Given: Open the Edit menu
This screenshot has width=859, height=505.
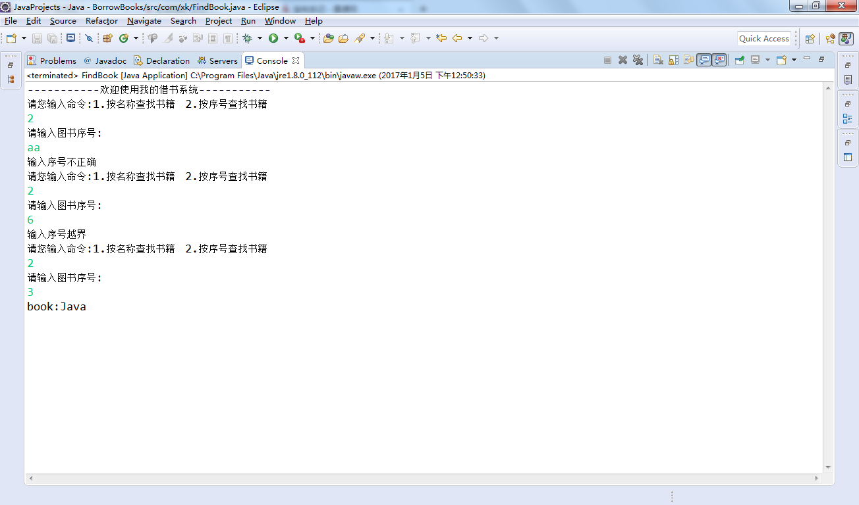Looking at the screenshot, I should point(34,21).
